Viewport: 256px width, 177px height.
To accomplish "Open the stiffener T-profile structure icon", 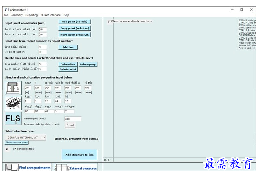I will (x=13, y=88).
